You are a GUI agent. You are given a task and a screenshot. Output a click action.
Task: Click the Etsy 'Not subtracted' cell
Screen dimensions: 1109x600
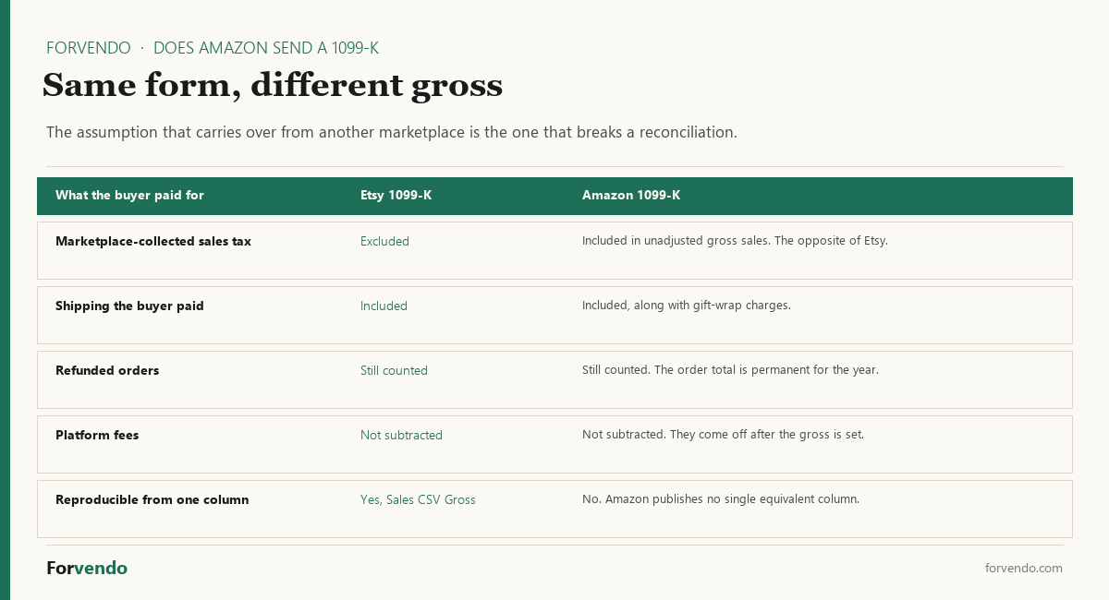[x=401, y=436]
